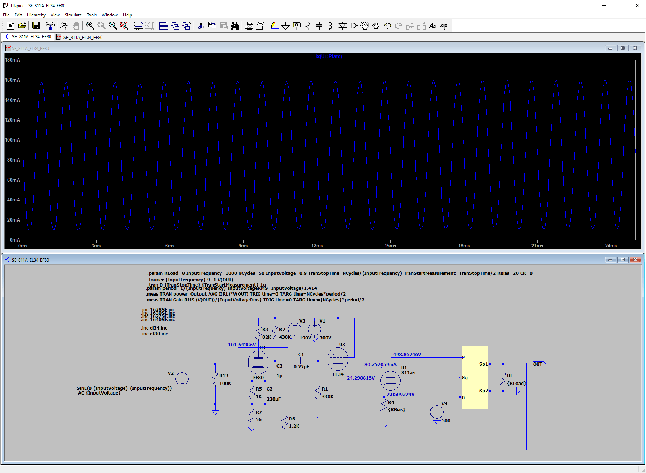Close the schematic pane

[x=635, y=260]
